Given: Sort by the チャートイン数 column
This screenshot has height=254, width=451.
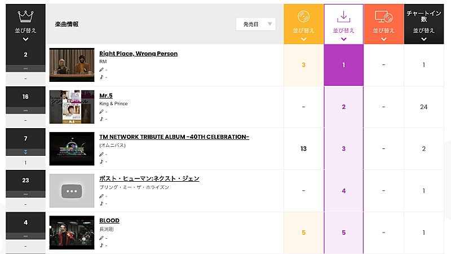Looking at the screenshot, I should [x=423, y=30].
